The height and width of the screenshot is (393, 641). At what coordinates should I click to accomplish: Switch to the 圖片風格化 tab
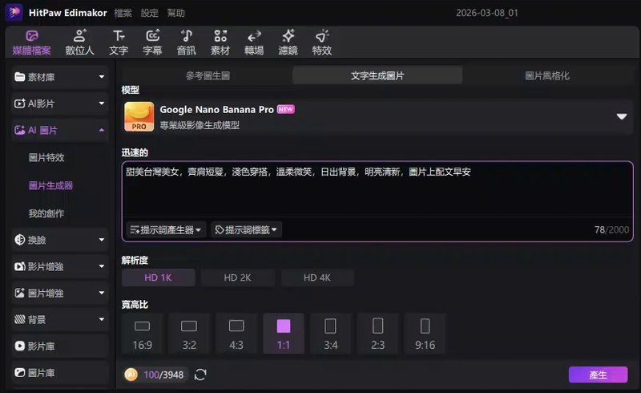point(547,75)
